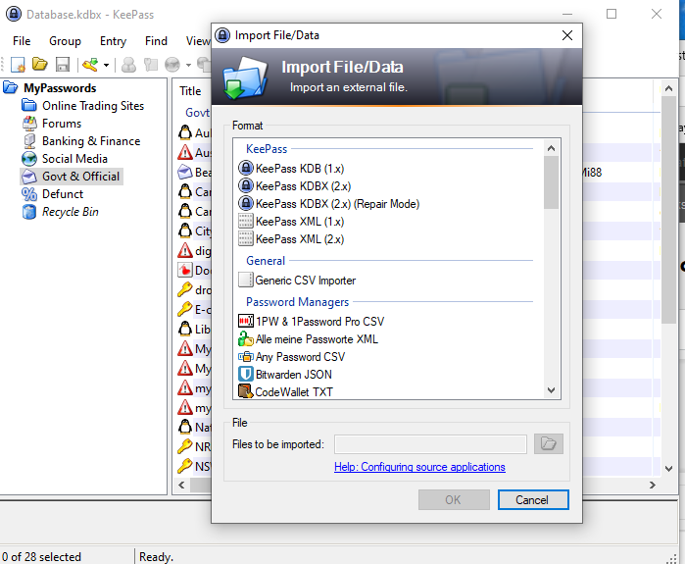Select the Govt & Official group
This screenshot has height=564, width=685.
80,177
